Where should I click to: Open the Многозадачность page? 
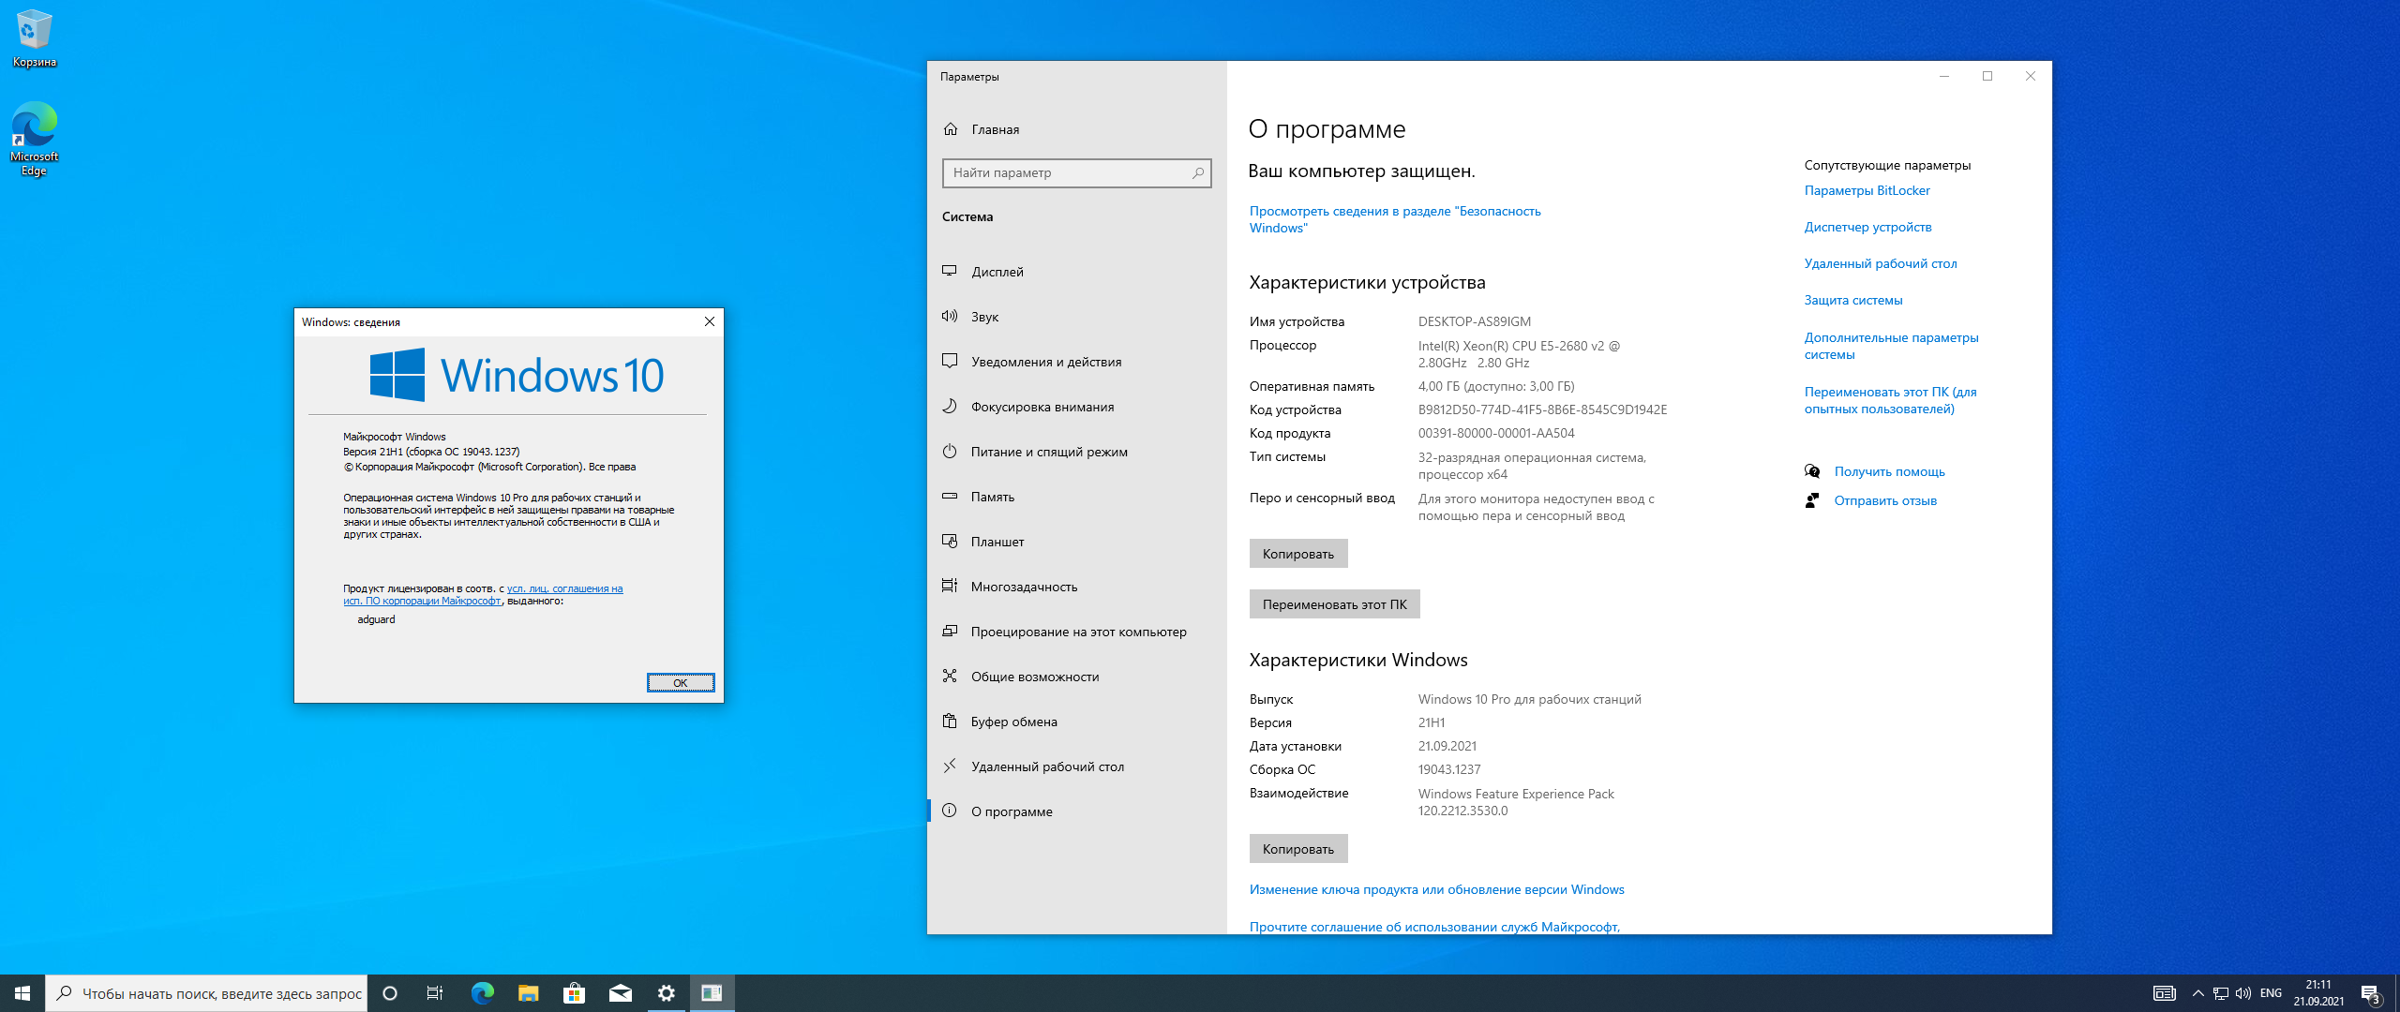click(x=1076, y=587)
